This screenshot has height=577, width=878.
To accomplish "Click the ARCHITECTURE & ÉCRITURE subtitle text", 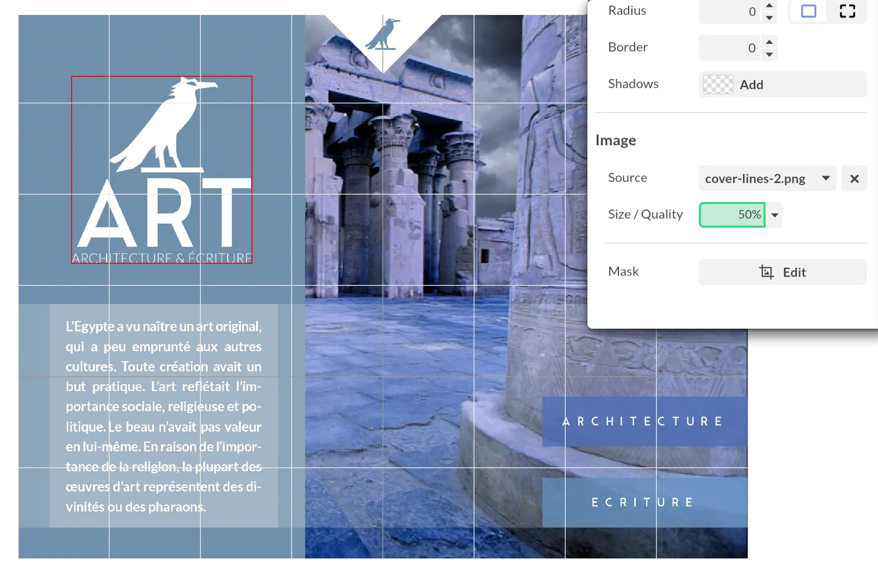I will 162,258.
